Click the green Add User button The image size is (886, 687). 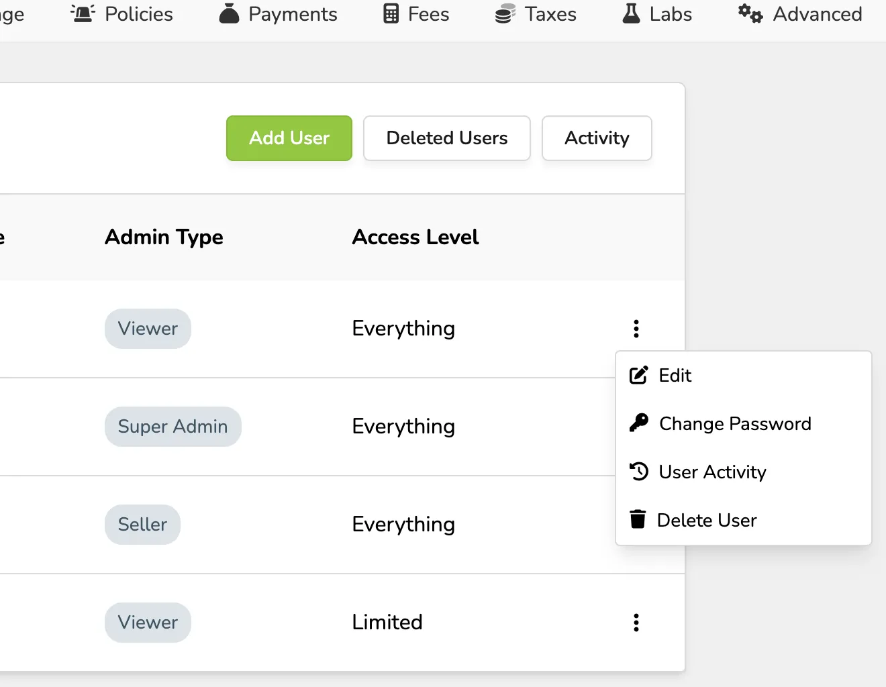click(289, 138)
